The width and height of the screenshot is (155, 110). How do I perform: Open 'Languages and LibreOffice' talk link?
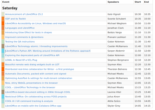20,28
